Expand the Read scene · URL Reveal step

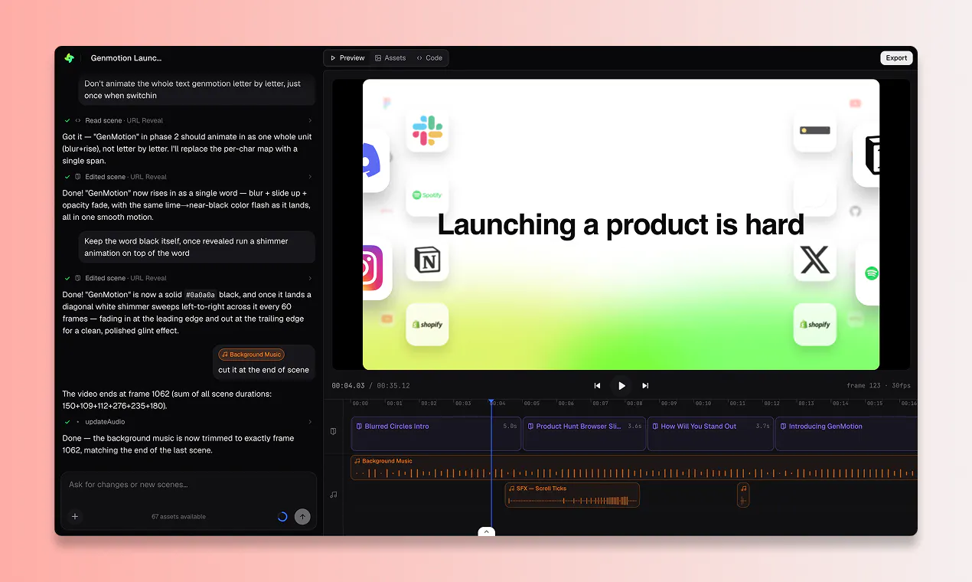(189, 120)
